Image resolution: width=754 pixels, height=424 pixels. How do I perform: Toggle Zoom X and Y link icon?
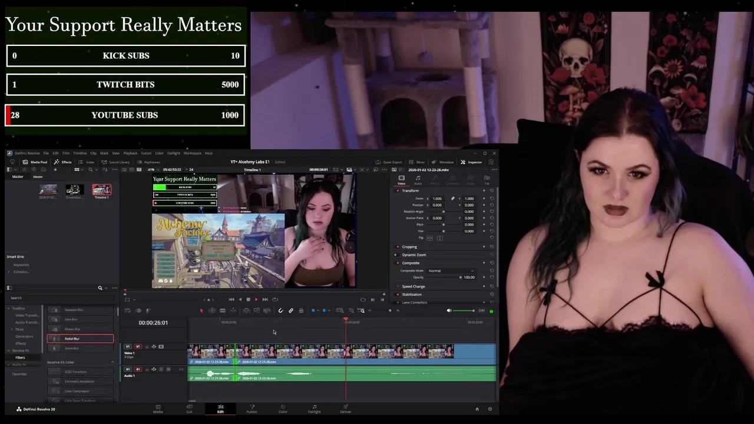pos(452,198)
